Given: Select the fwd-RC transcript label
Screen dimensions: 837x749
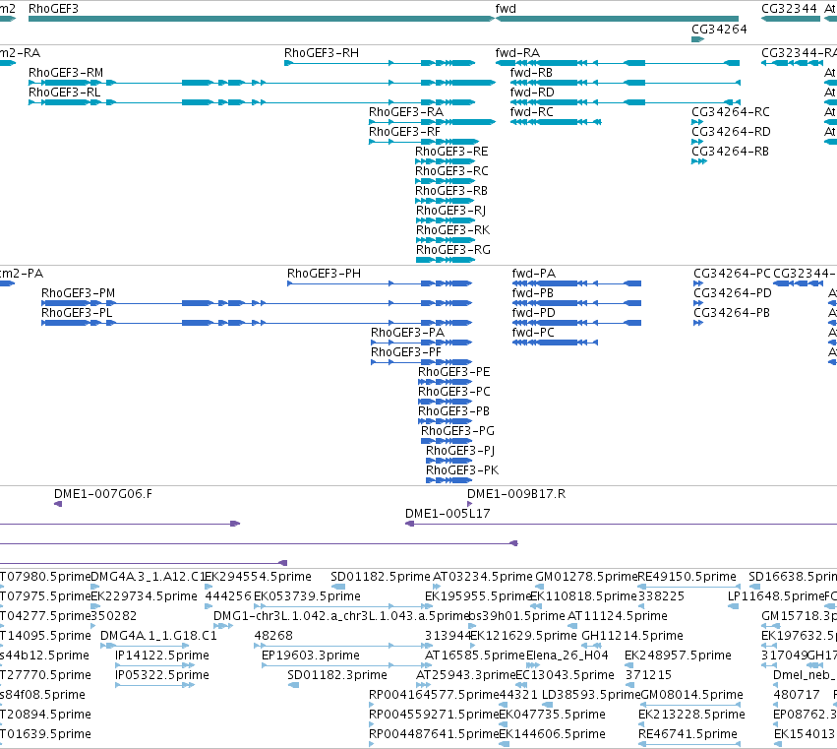Looking at the screenshot, I should pyautogui.click(x=532, y=112).
